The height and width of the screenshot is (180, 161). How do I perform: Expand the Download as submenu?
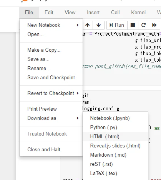(51, 118)
